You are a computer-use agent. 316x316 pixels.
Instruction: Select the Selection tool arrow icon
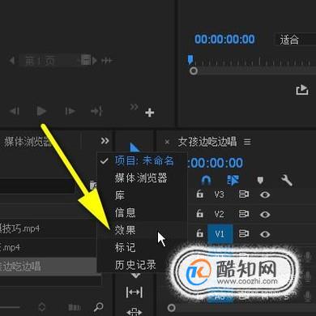pos(135,147)
